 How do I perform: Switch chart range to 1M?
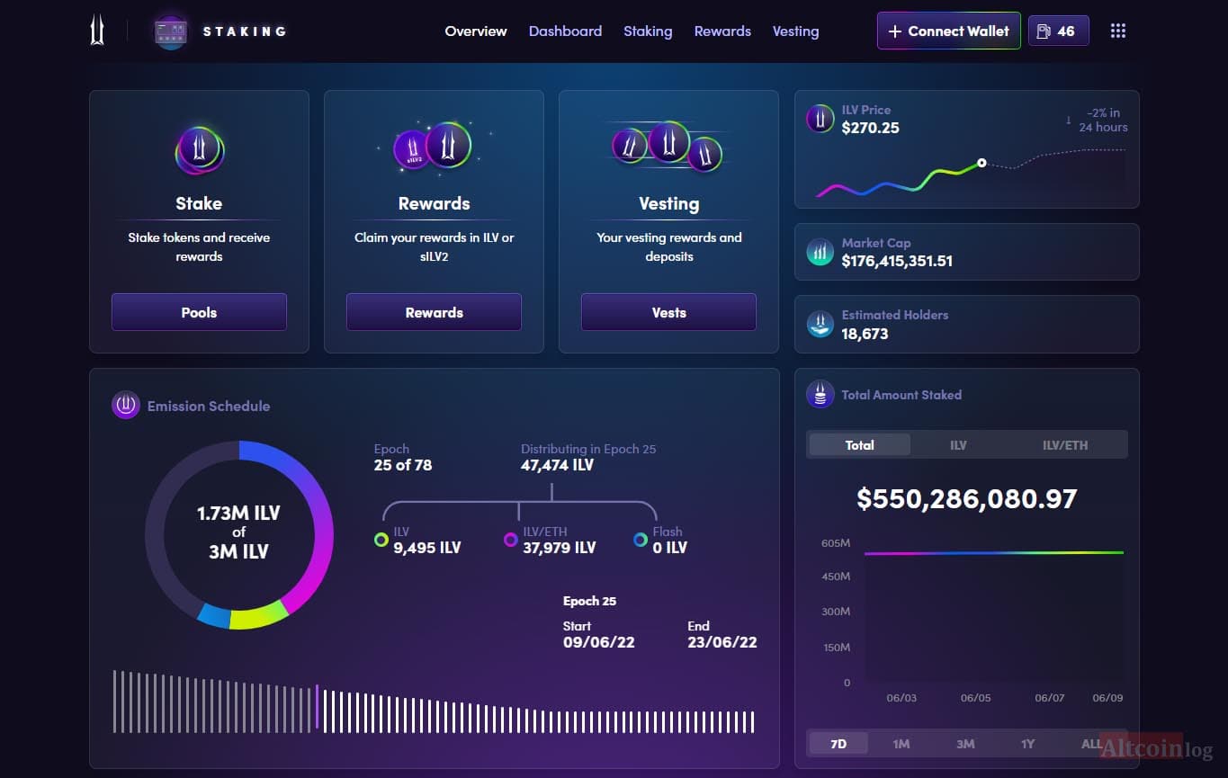(x=901, y=744)
